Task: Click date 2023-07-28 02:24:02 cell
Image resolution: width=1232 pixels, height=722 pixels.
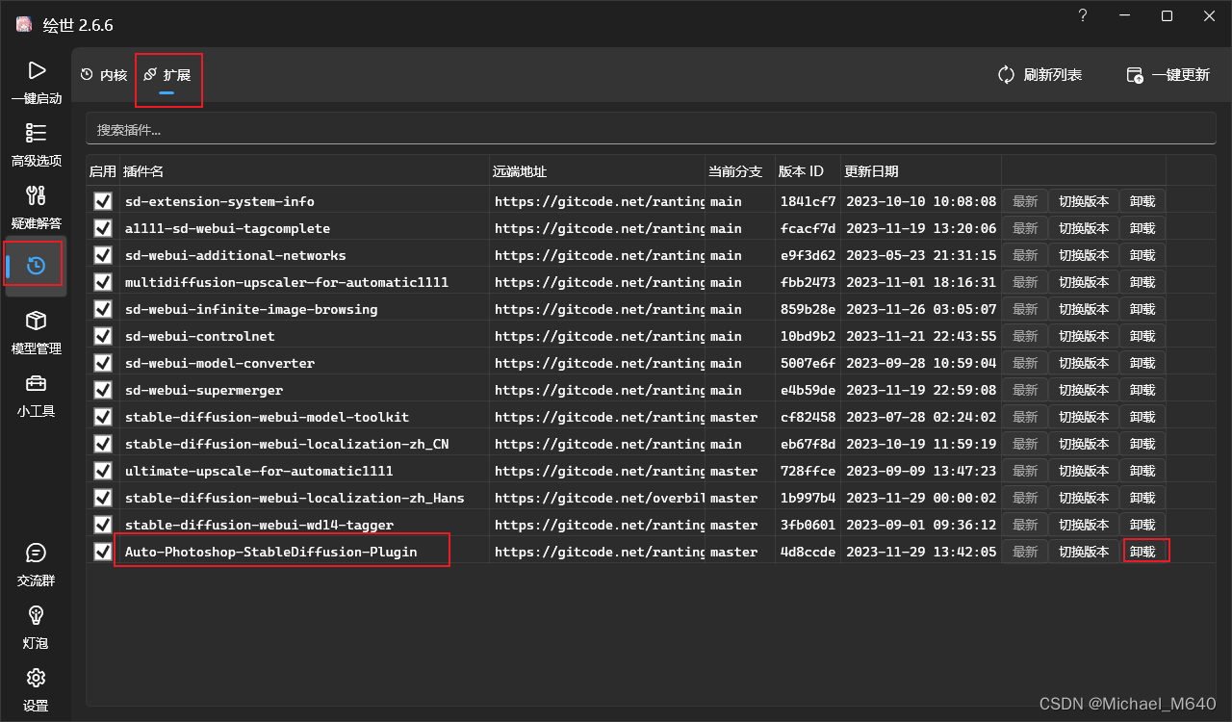Action: click(921, 417)
